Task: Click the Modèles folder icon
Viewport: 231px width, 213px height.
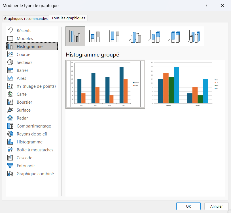Action: [x=10, y=38]
